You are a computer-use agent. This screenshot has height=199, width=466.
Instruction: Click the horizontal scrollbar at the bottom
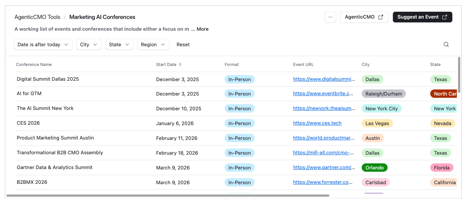click(x=168, y=196)
